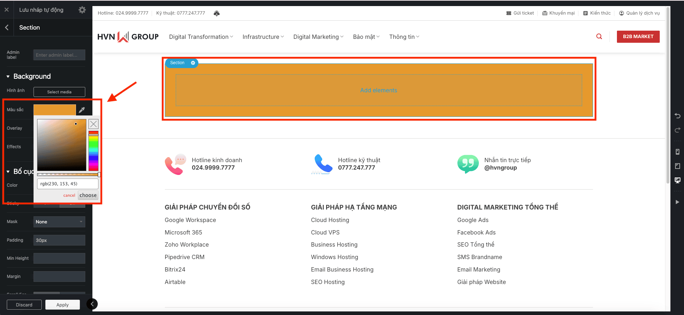This screenshot has width=684, height=315.
Task: Click the green chat bubble quote icon
Action: tap(468, 164)
